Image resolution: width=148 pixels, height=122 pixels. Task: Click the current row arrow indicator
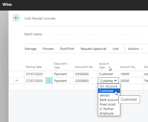coord(17,81)
